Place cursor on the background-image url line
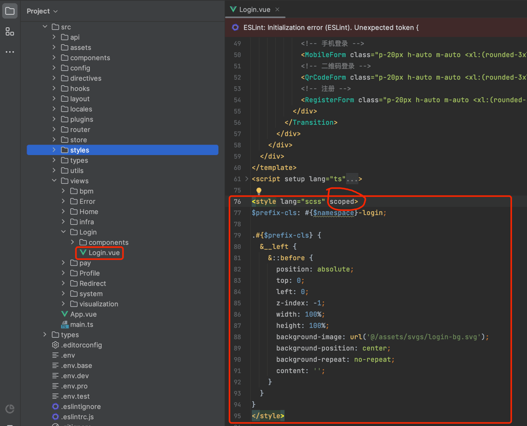The height and width of the screenshot is (426, 527). pyautogui.click(x=382, y=337)
